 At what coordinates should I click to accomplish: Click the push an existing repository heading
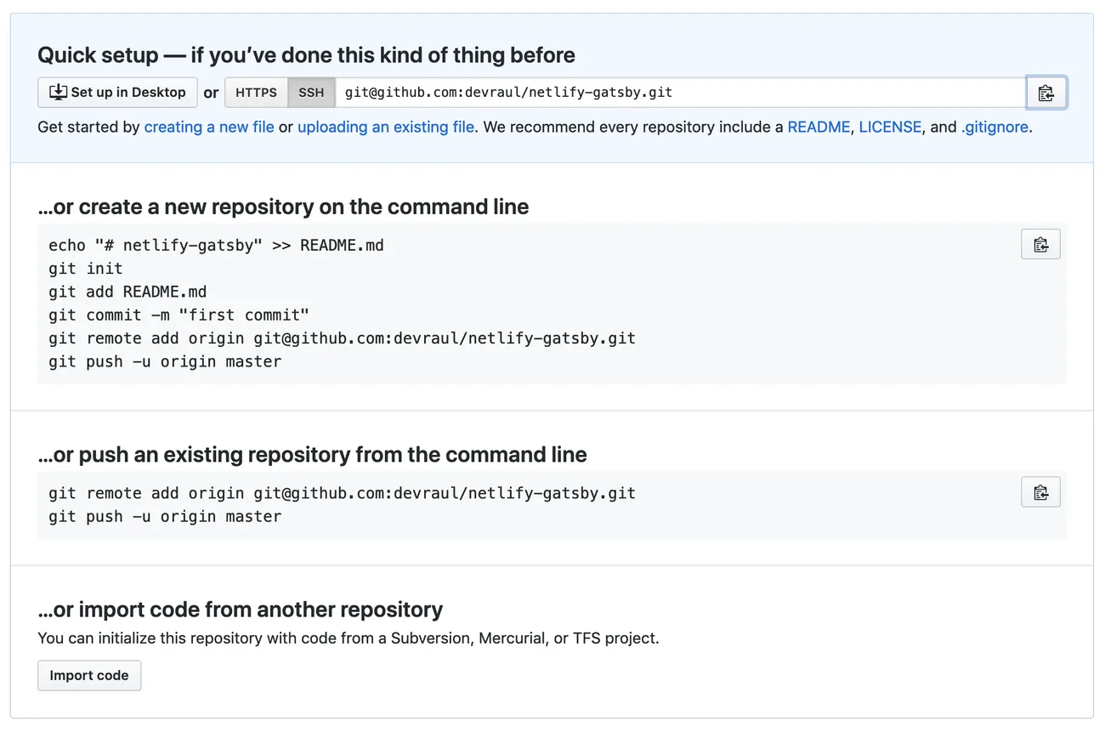pyautogui.click(x=312, y=455)
